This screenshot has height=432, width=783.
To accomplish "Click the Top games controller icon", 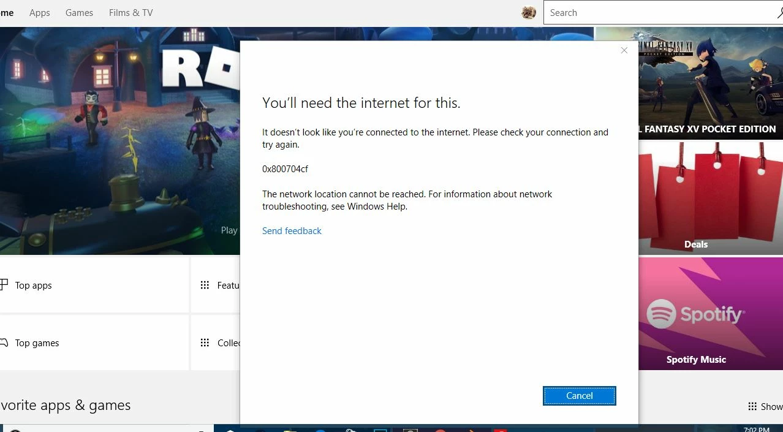I will (4, 343).
